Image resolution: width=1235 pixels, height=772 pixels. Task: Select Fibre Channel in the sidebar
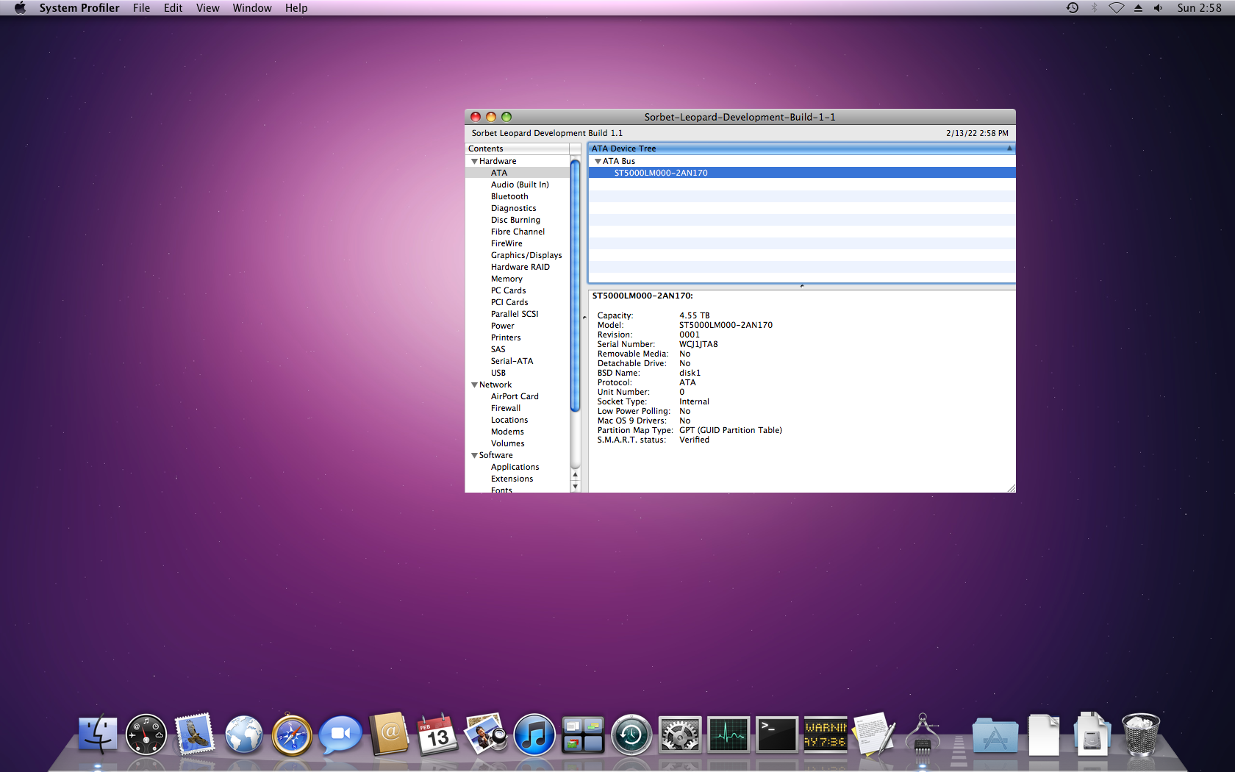518,232
